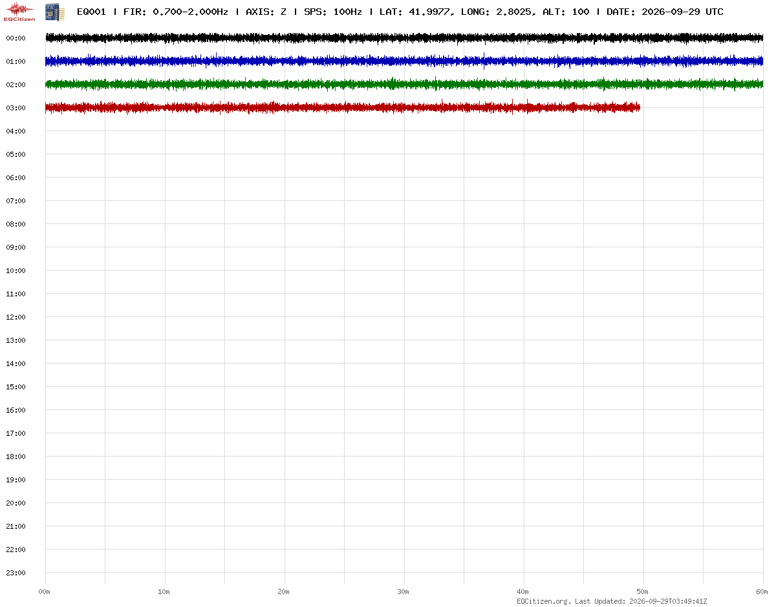Click the Last Updated timestamp text
The height and width of the screenshot is (607, 776).
(641, 601)
